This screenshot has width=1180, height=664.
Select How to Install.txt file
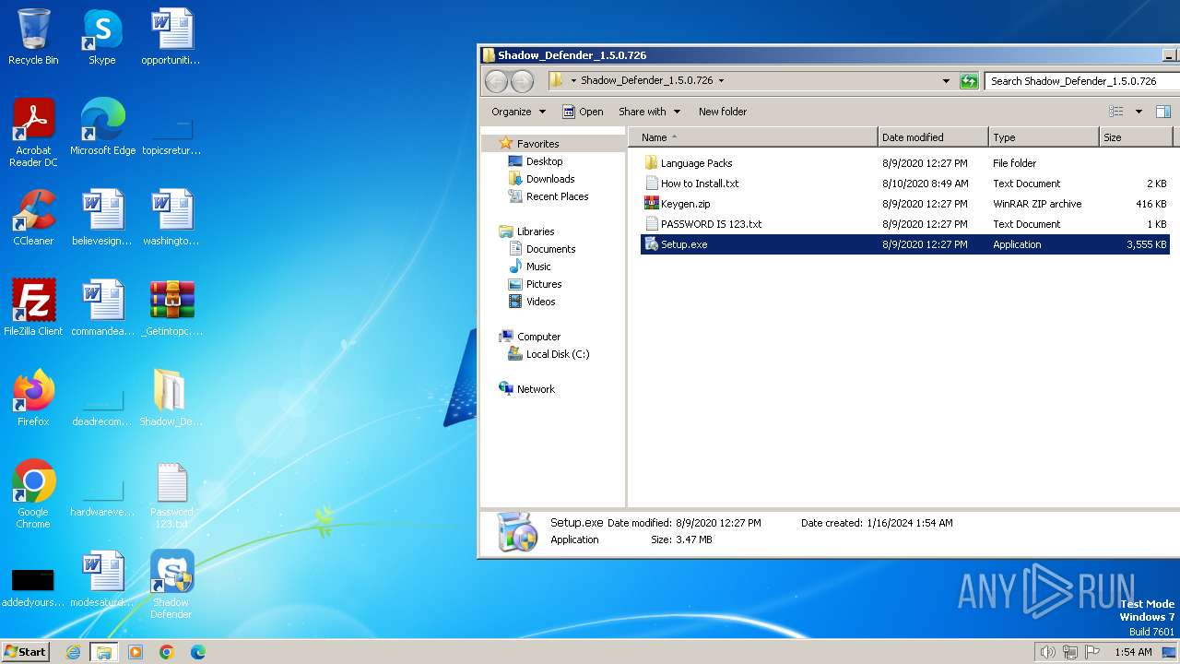coord(700,184)
